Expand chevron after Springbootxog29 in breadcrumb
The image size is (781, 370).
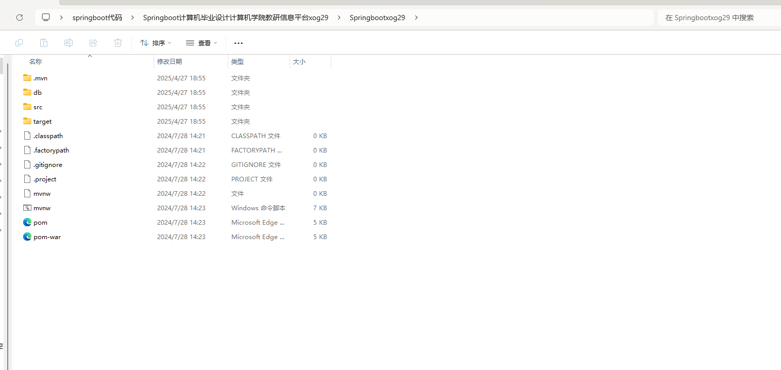click(x=416, y=18)
